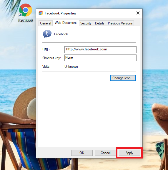This screenshot has width=168, height=170.
Task: Open the Previous Versions tab
Action: 120,23
